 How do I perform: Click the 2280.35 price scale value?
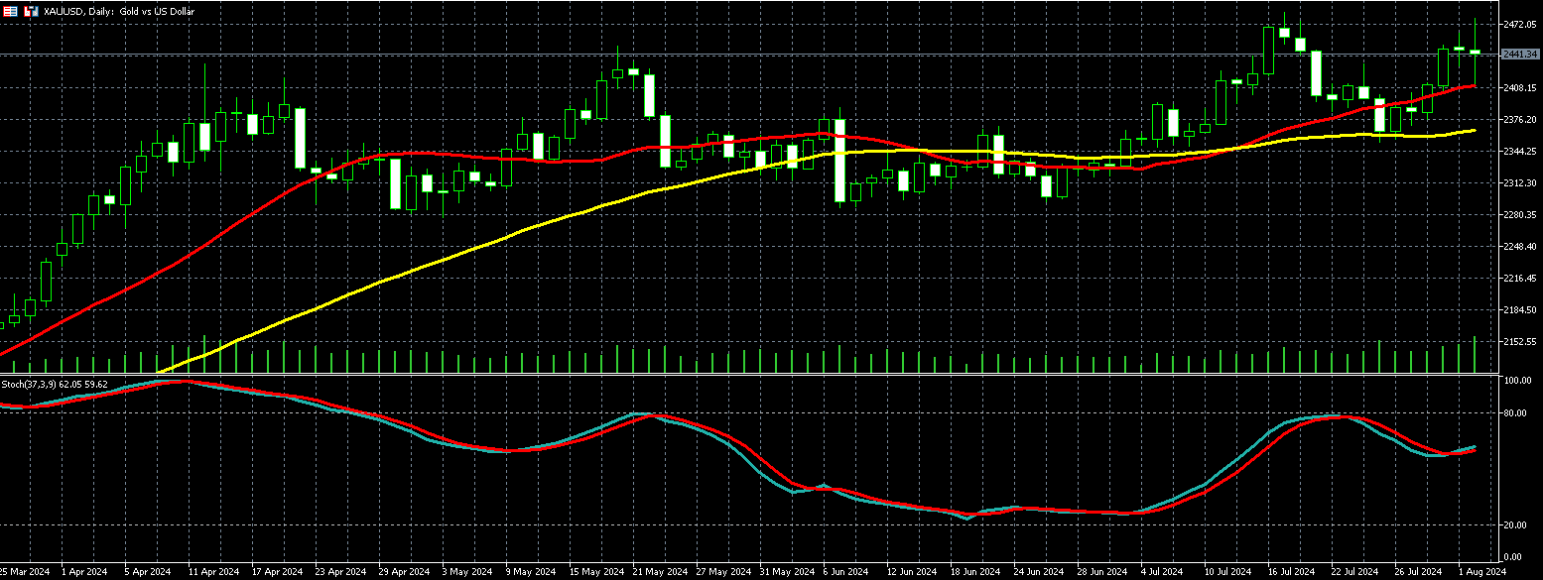tap(1520, 214)
